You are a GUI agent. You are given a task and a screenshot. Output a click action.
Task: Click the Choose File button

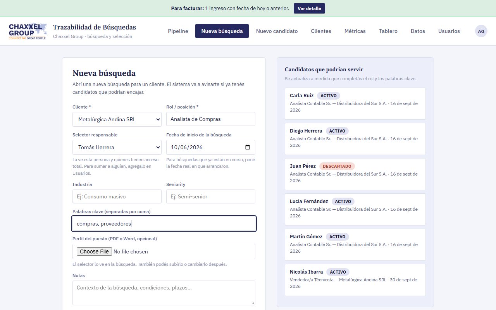point(94,251)
